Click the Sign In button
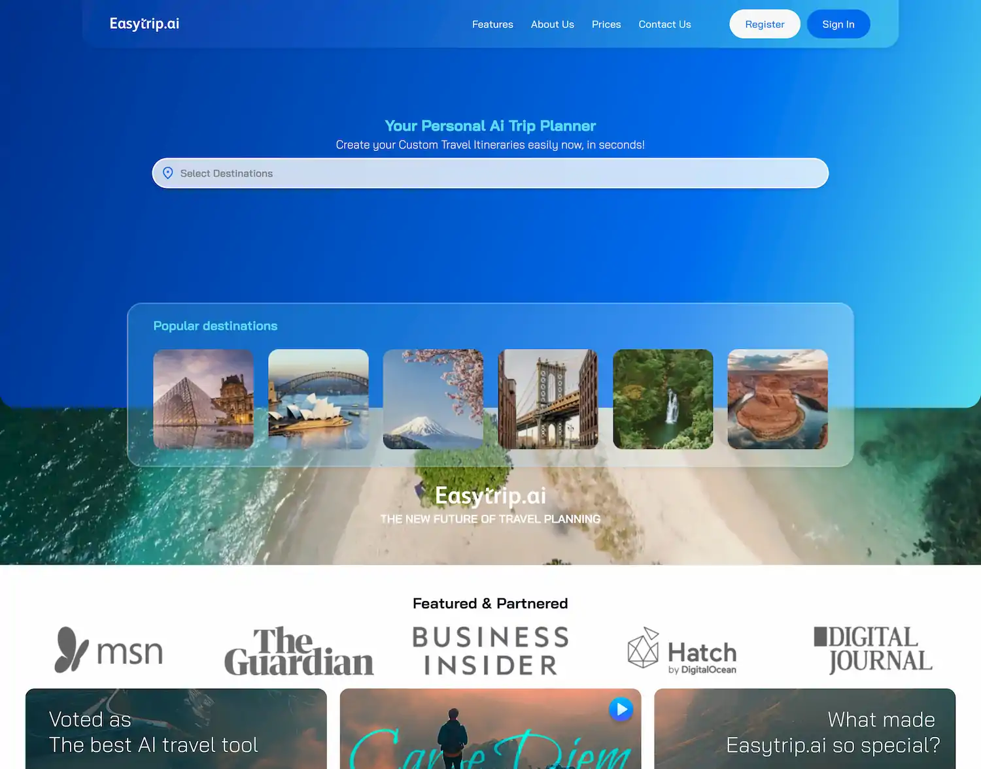This screenshot has width=981, height=769. click(838, 24)
